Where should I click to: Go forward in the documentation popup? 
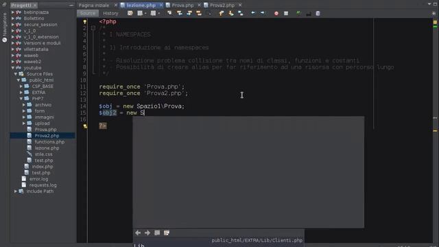(x=147, y=233)
